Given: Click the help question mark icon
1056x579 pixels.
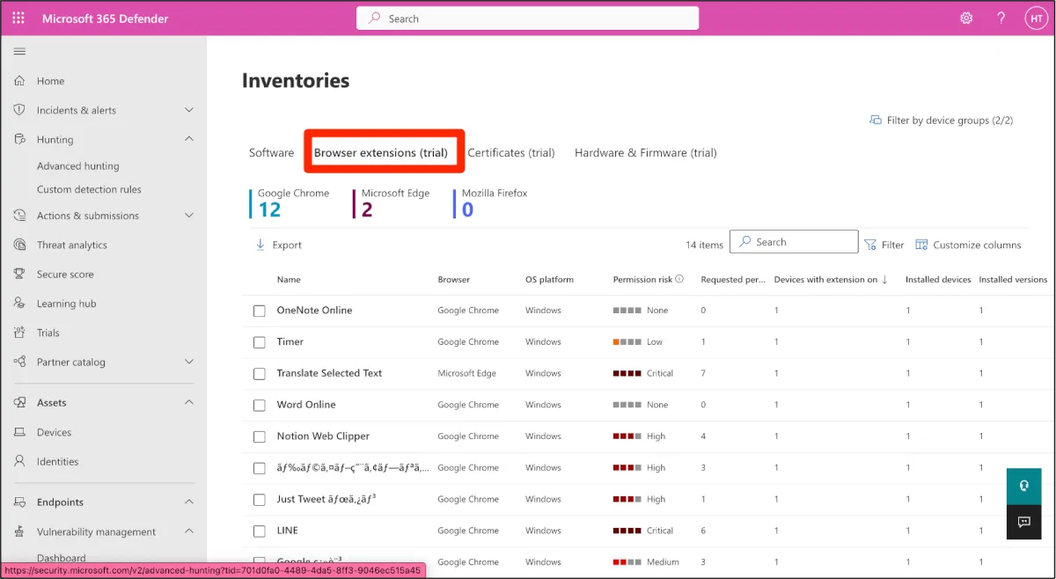Looking at the screenshot, I should coord(1001,18).
